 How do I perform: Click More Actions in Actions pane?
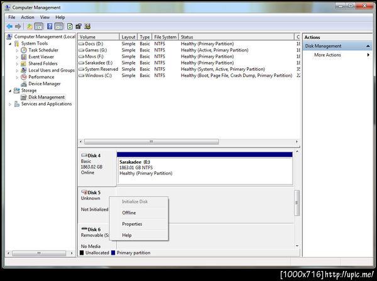pyautogui.click(x=327, y=55)
